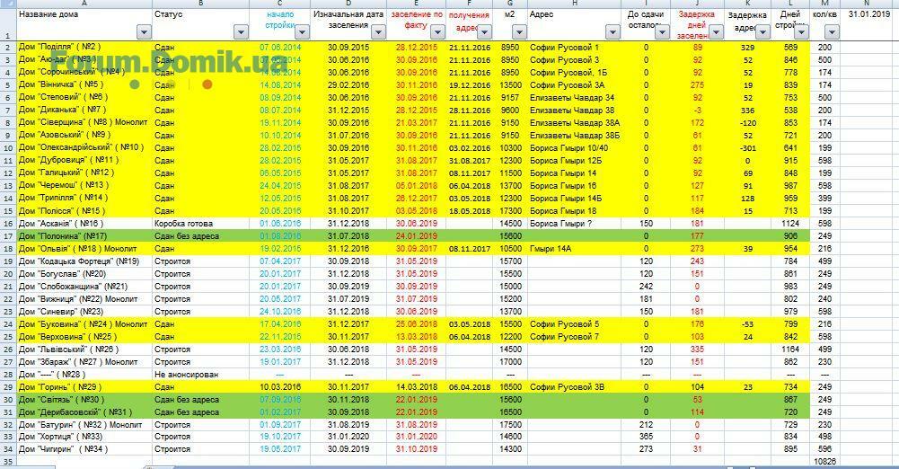
Task: Click address delay "-301" in Олександрійський row
Action: 747,148
